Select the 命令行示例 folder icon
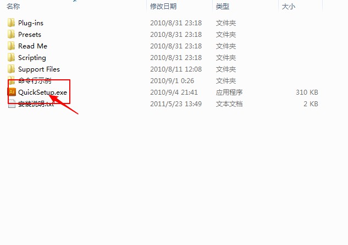Viewport: 348px width, 245px height. (x=11, y=81)
